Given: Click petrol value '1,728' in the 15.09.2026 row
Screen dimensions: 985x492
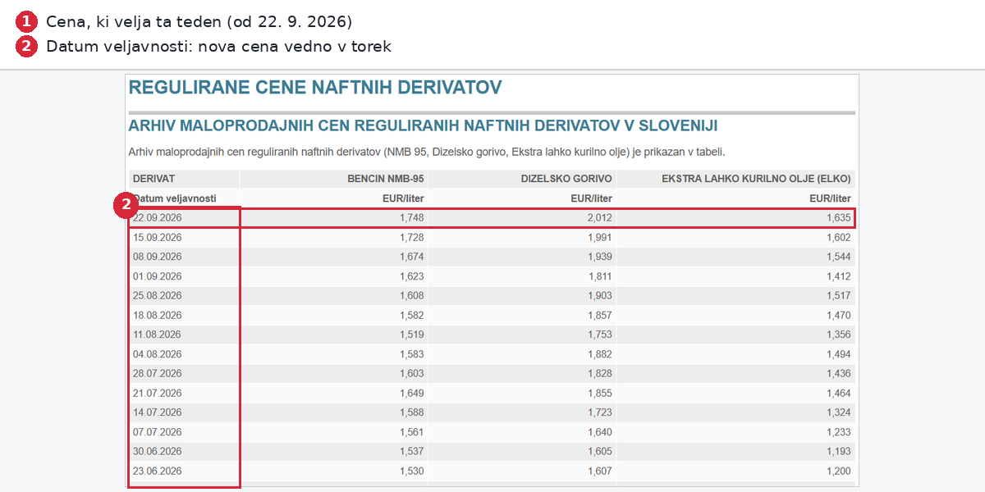Looking at the screenshot, I should [x=411, y=237].
